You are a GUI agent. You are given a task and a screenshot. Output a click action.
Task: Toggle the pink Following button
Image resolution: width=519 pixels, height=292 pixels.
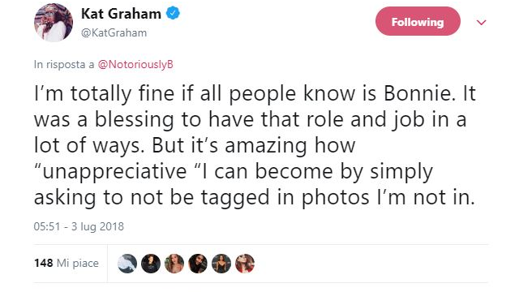(418, 22)
